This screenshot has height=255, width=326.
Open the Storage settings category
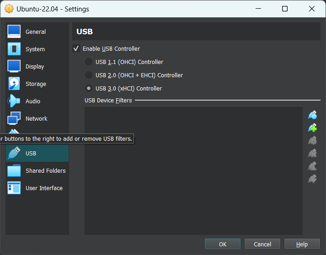pos(37,84)
